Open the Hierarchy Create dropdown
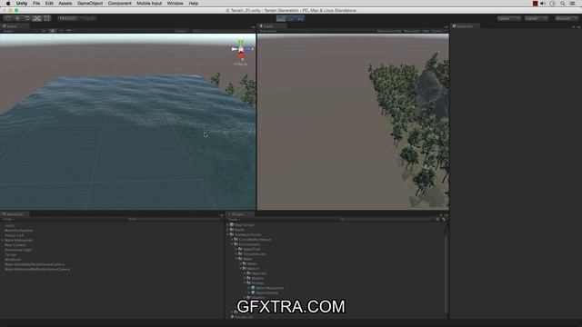The height and width of the screenshot is (327, 582). [x=8, y=219]
